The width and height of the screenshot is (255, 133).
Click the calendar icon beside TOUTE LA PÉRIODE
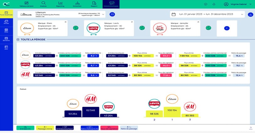pos(18,40)
